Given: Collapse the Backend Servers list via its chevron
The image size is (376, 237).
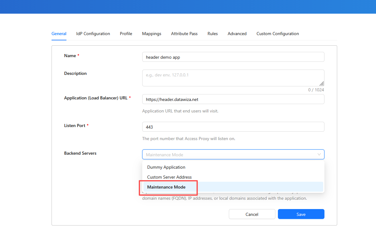Looking at the screenshot, I should point(319,154).
